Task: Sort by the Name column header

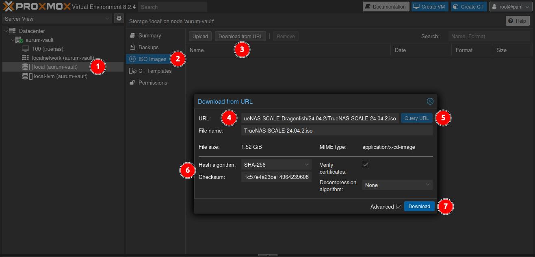Action: (288, 50)
